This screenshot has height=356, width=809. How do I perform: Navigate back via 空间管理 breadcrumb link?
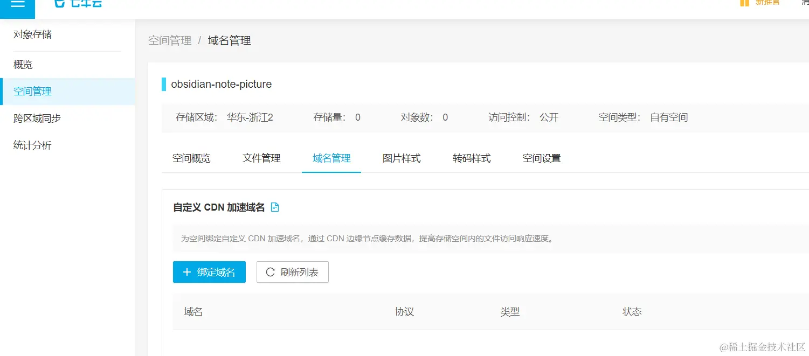click(170, 40)
